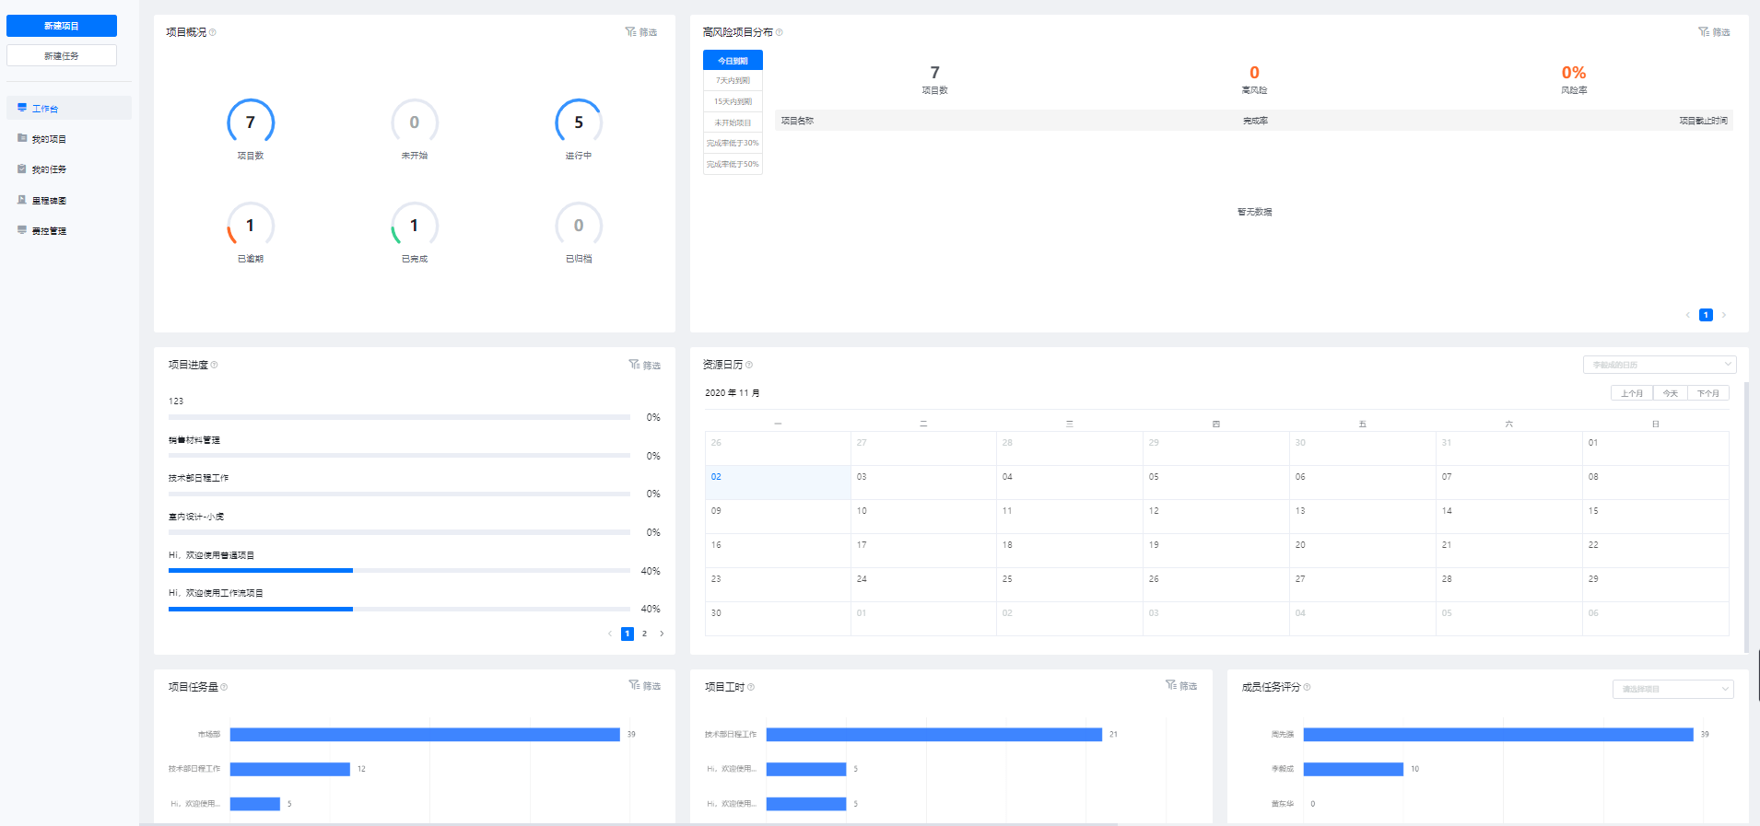Image resolution: width=1760 pixels, height=826 pixels.
Task: Click help icon next to 资源日历
Action: [x=749, y=365]
